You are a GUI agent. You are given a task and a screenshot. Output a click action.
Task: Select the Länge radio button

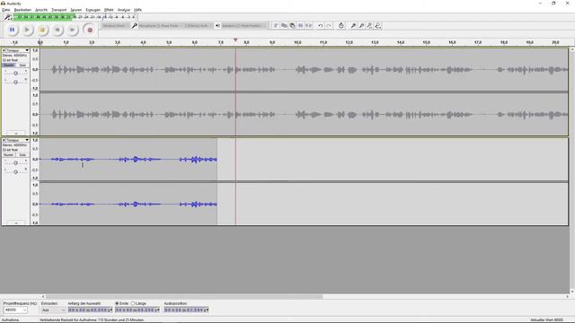tap(133, 303)
